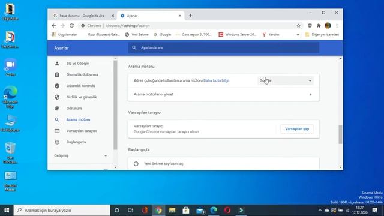Open Opera from the taskbar
The height and width of the screenshot is (216, 384).
point(227,211)
